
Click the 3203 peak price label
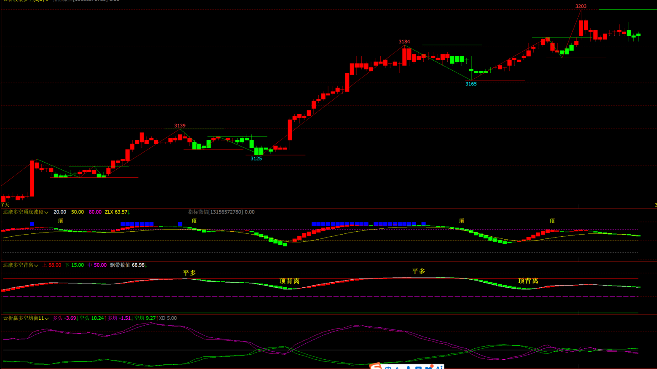(x=581, y=6)
